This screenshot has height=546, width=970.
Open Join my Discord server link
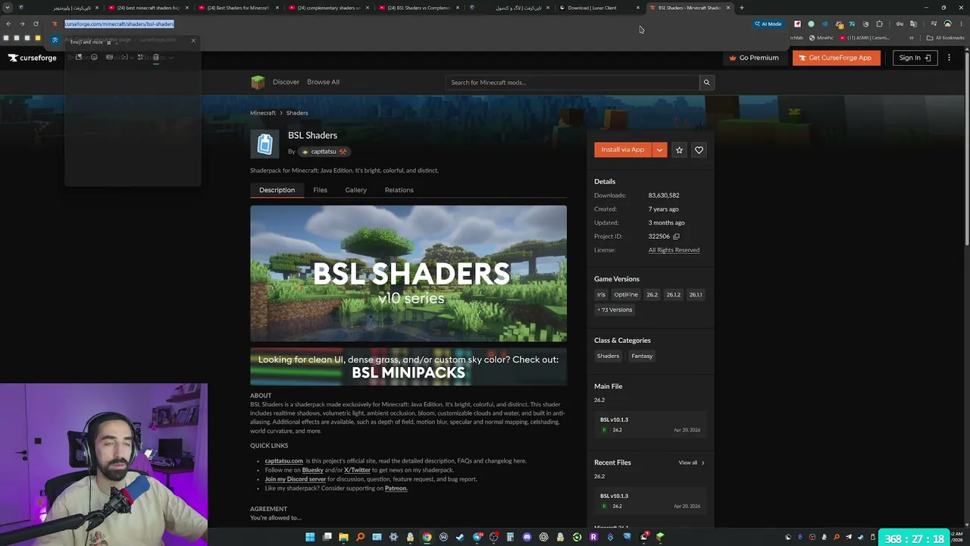click(296, 479)
